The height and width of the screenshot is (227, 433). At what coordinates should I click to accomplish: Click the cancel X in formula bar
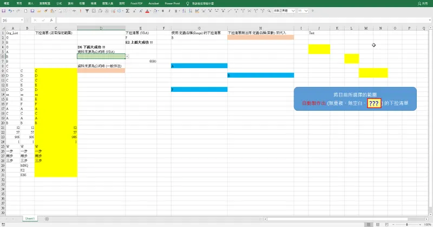35,20
